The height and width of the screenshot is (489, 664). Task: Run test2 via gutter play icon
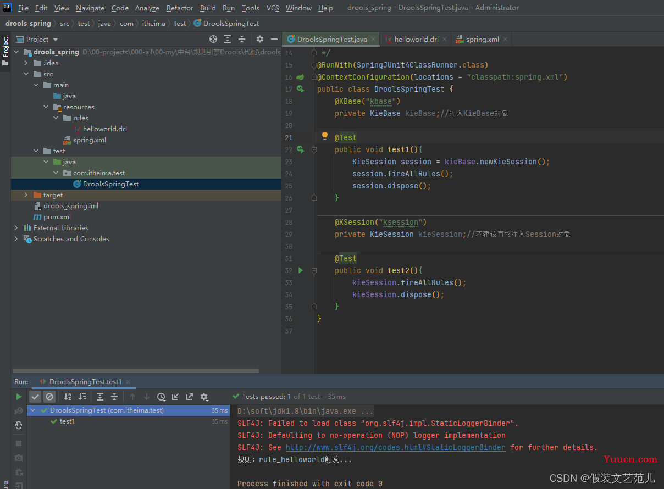coord(300,270)
